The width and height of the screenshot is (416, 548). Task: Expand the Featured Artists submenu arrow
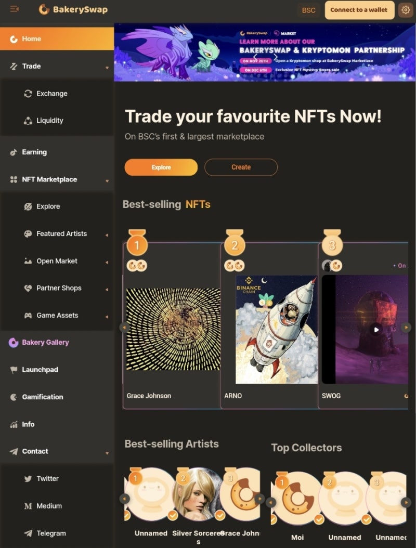tap(107, 235)
